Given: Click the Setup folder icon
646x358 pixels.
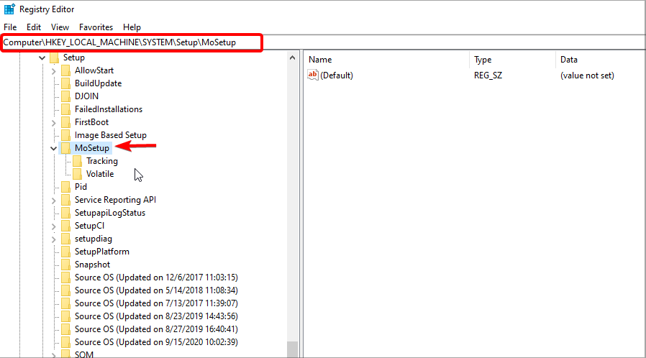Looking at the screenshot, I should 54,58.
